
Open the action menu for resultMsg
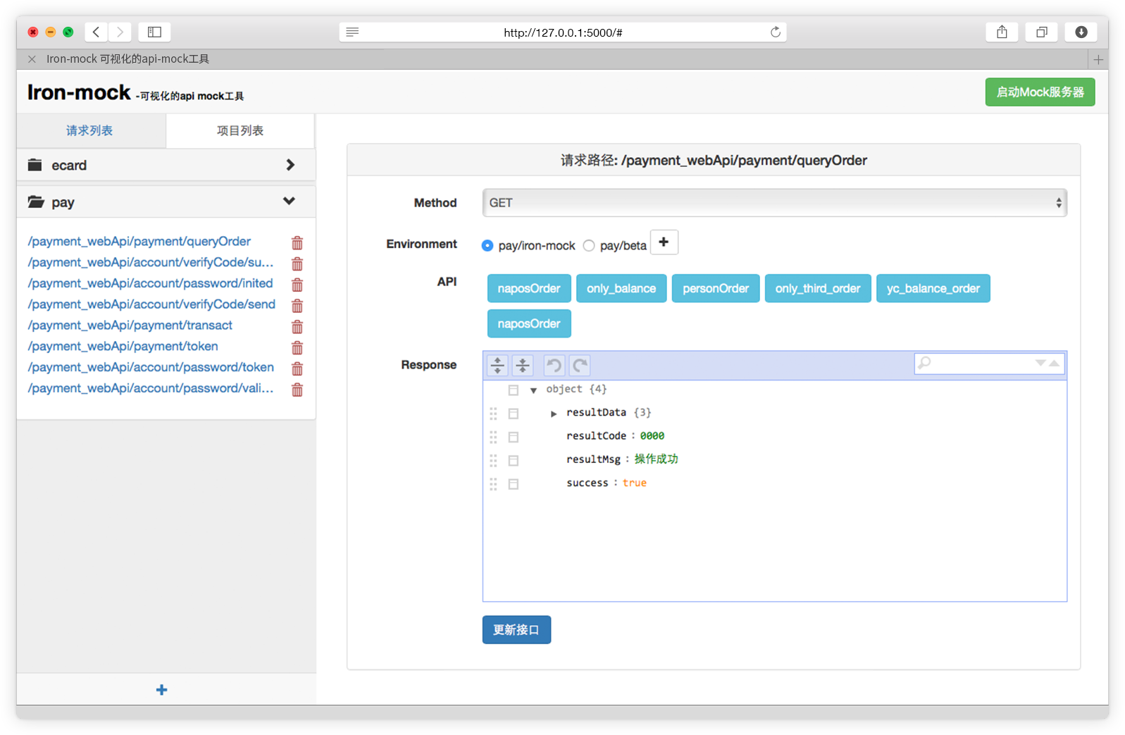tap(514, 460)
